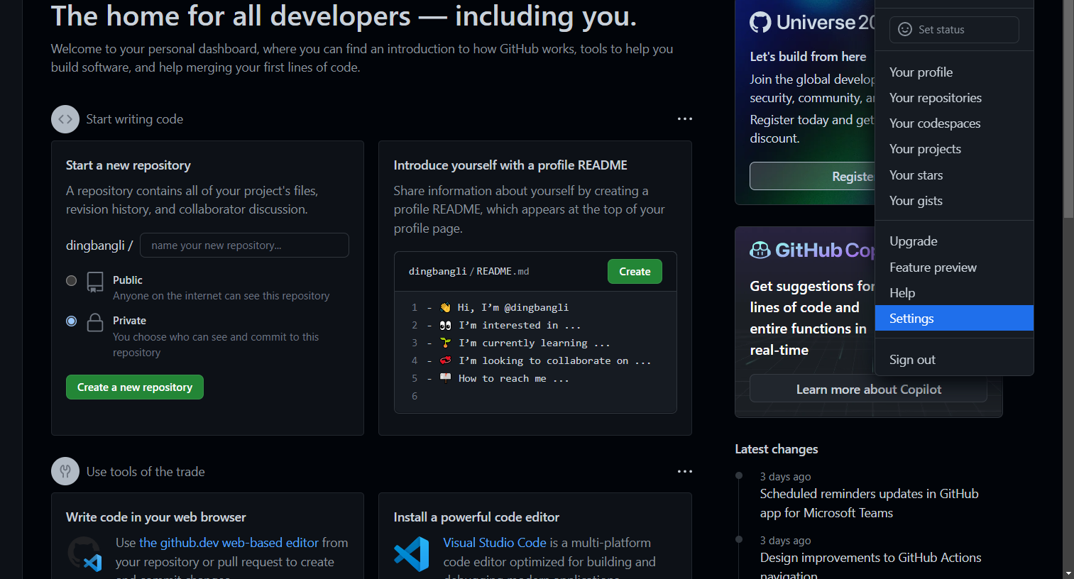
Task: Open the Use tools of the trade options menu
Action: click(684, 471)
